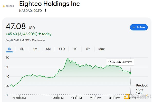View the 5Y chart range

(x=88, y=49)
